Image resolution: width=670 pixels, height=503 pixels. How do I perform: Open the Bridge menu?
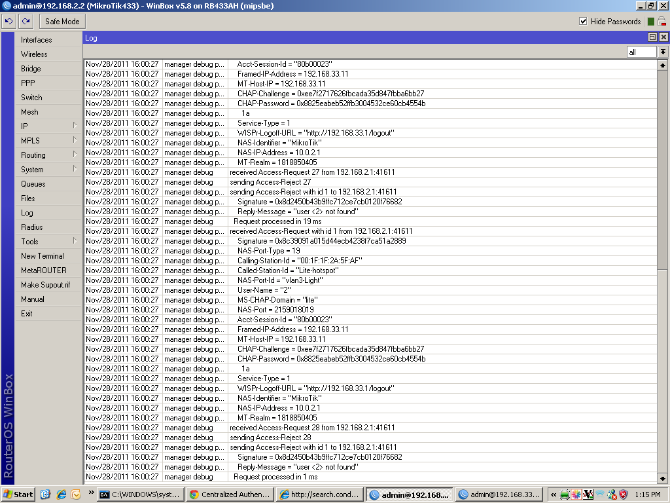[48, 68]
